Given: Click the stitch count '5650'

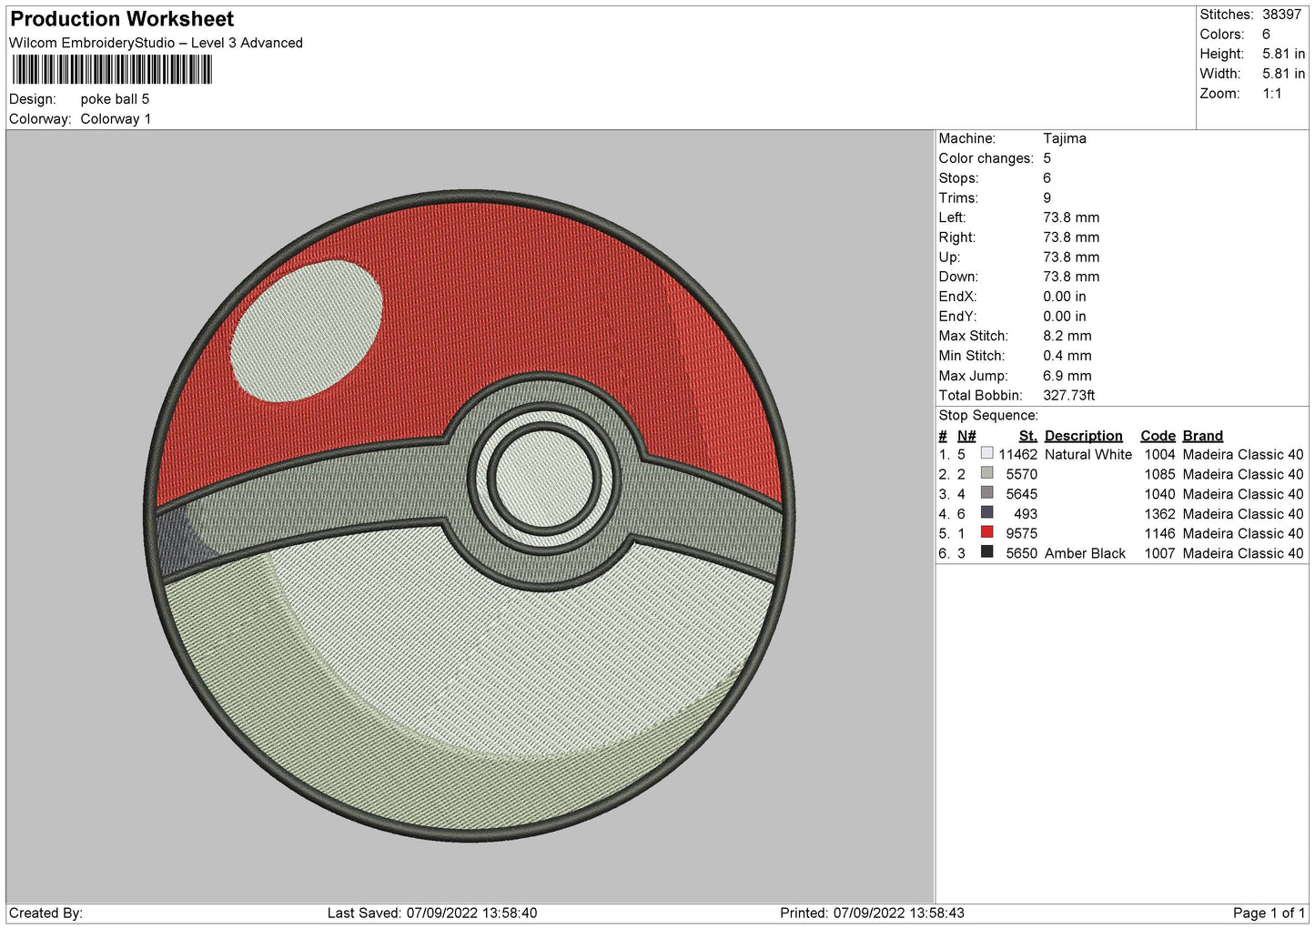Looking at the screenshot, I should tap(1022, 554).
